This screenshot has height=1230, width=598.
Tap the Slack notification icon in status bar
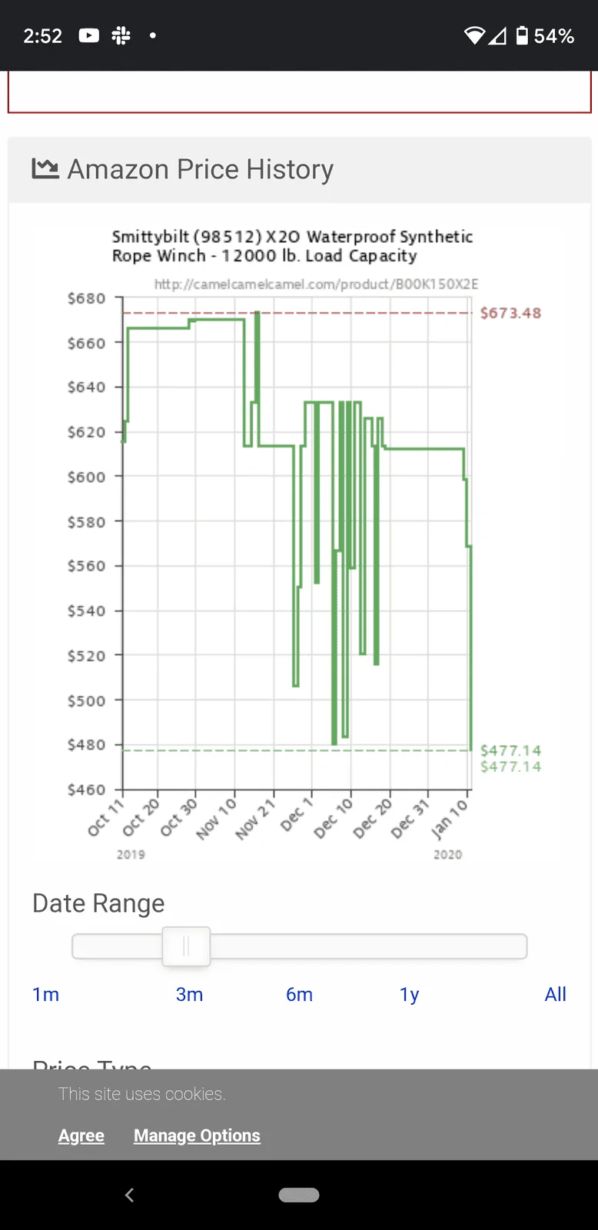point(121,35)
